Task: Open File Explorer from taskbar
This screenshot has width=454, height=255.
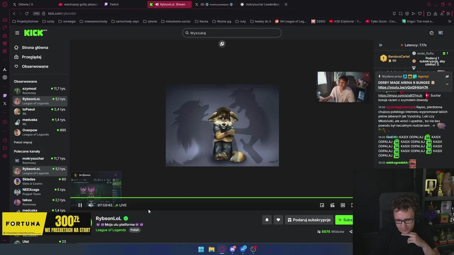Action: click(x=211, y=249)
